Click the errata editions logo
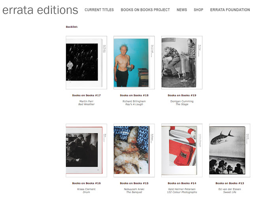The height and width of the screenshot is (200, 253). click(40, 10)
